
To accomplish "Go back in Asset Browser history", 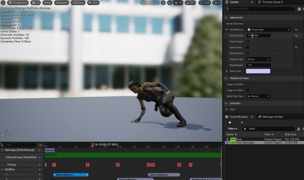I will [230, 122].
